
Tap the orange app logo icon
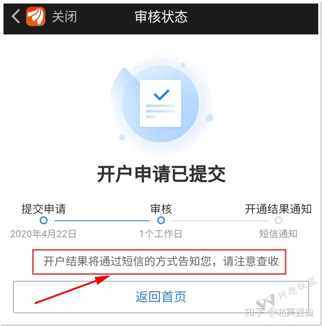(x=35, y=16)
